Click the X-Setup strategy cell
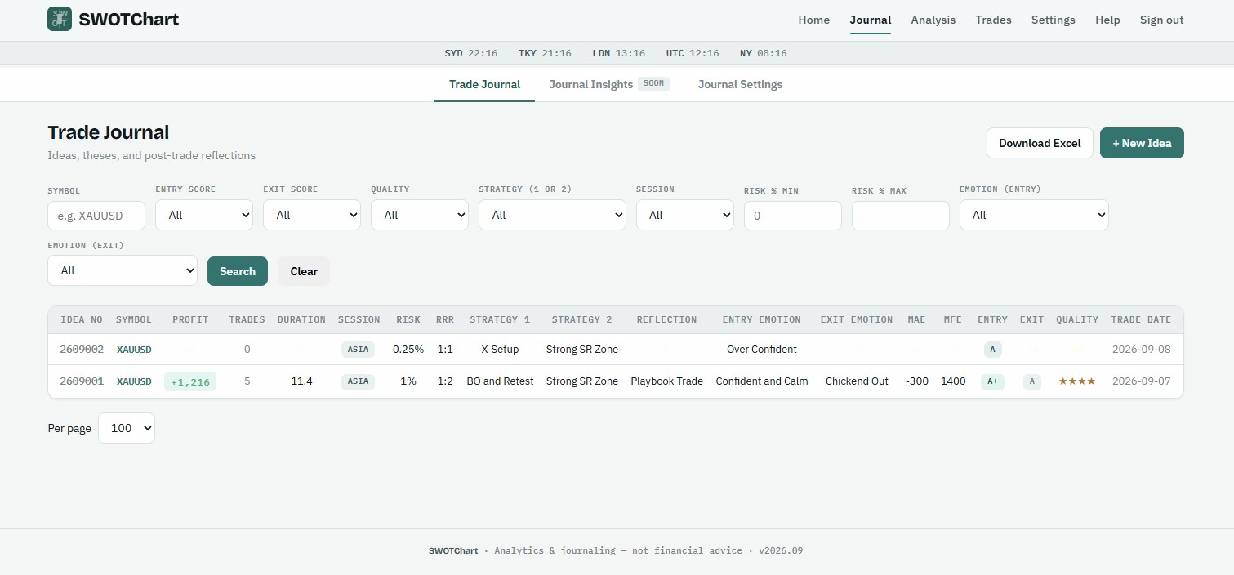The height and width of the screenshot is (575, 1234). coord(500,349)
